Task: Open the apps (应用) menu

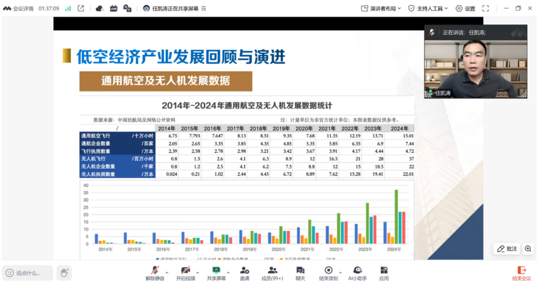Action: (x=384, y=271)
